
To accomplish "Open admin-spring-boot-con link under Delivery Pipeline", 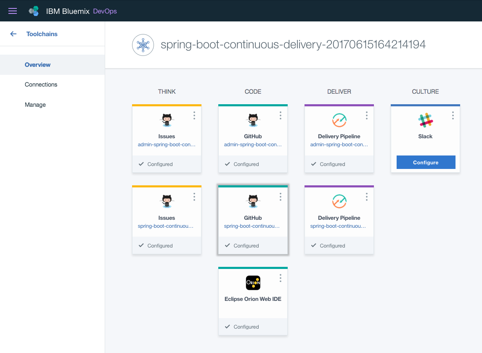I will [339, 145].
